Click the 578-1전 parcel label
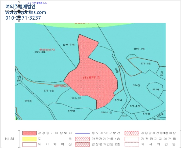 click(49, 91)
